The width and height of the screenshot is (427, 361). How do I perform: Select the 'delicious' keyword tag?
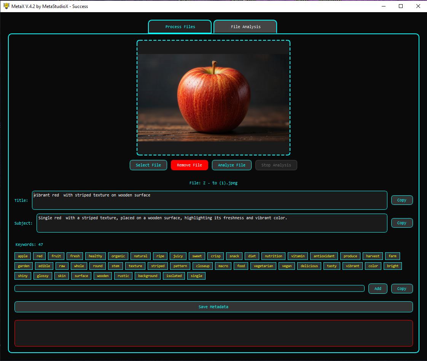click(x=309, y=266)
